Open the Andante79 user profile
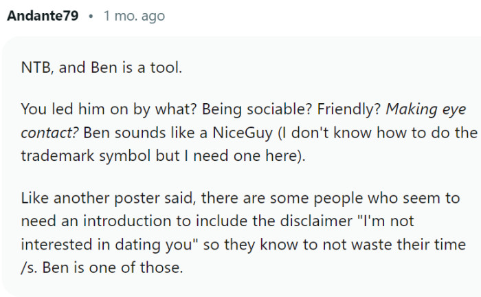 point(42,15)
